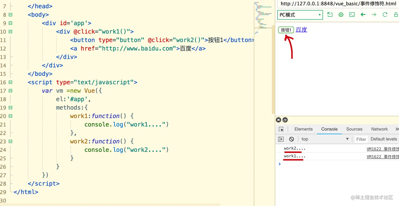Follow the 百度 link in the preview
The image size is (399, 206).
(301, 30)
